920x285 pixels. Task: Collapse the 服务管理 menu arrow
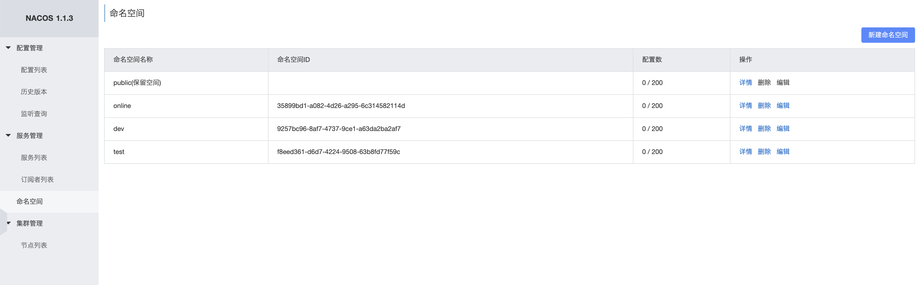pos(8,135)
